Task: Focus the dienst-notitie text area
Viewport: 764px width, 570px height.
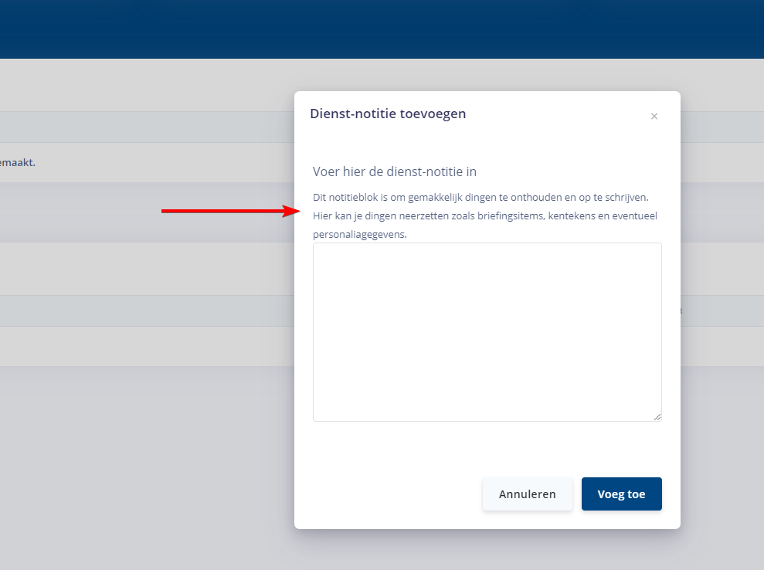Action: coord(487,332)
